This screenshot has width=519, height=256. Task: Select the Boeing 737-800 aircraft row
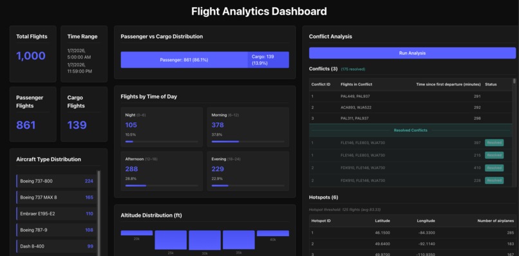coord(56,181)
